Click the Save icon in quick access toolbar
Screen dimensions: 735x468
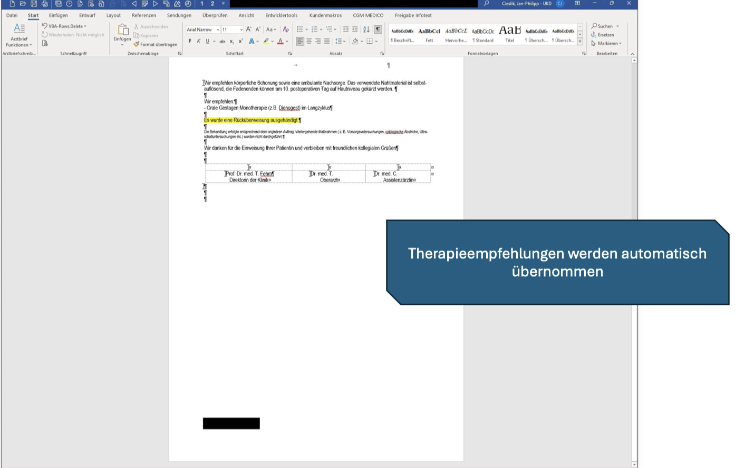pos(34,4)
